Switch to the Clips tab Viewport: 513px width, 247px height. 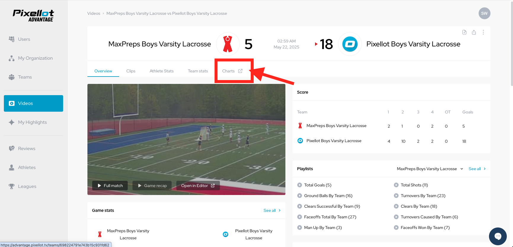[131, 71]
